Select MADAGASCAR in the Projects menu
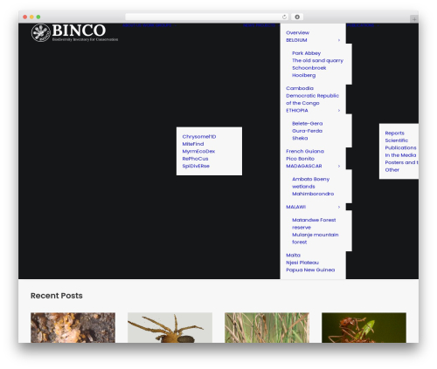The height and width of the screenshot is (369, 437). point(304,166)
